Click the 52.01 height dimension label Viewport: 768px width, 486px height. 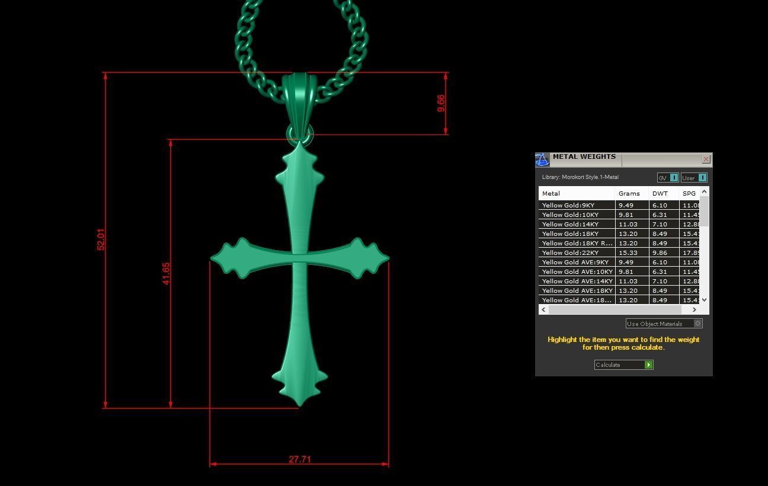100,239
